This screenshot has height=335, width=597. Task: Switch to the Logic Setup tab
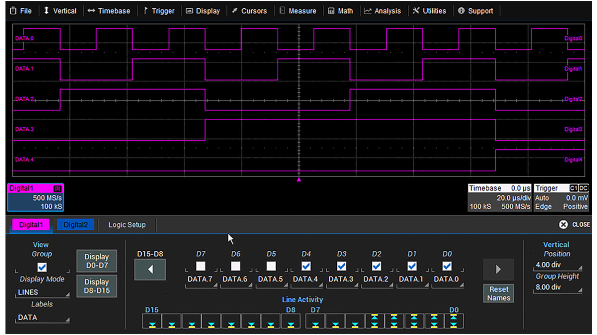coord(127,225)
